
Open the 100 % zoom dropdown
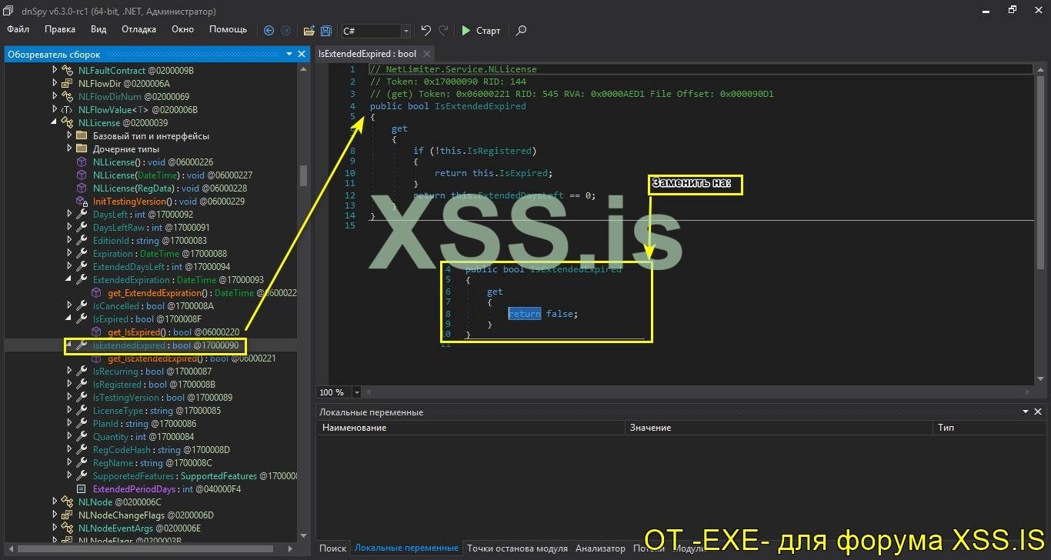point(356,392)
